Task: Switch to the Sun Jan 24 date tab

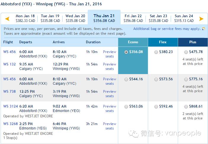Action: point(184,18)
